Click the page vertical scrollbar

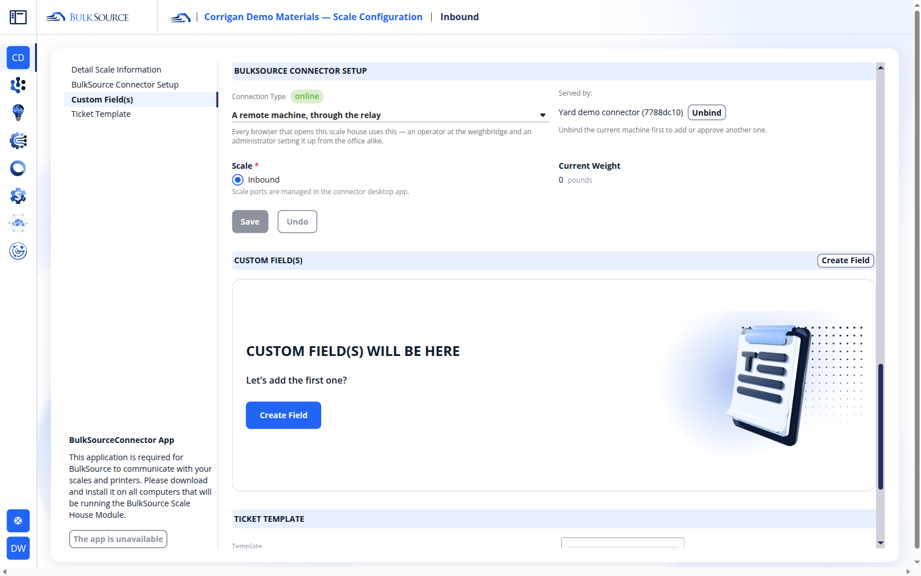coord(917,278)
